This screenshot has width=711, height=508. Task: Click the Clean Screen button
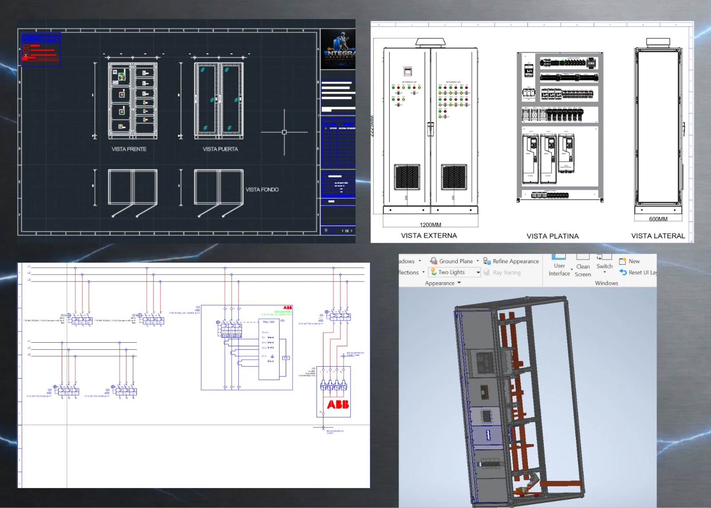[x=583, y=266]
